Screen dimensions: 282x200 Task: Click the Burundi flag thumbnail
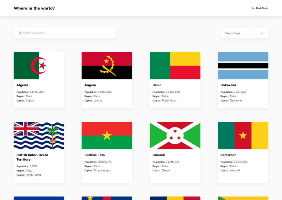pos(175,135)
